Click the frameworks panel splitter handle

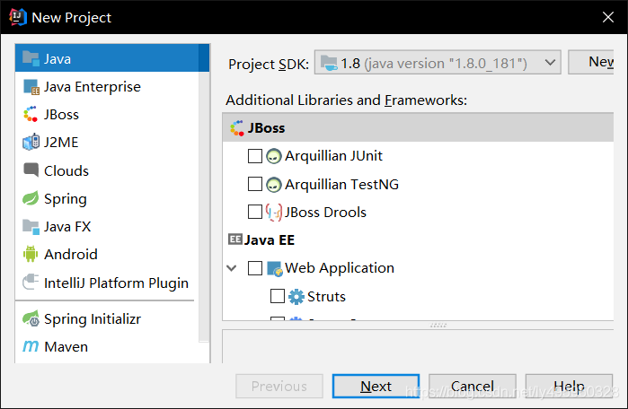(x=438, y=326)
